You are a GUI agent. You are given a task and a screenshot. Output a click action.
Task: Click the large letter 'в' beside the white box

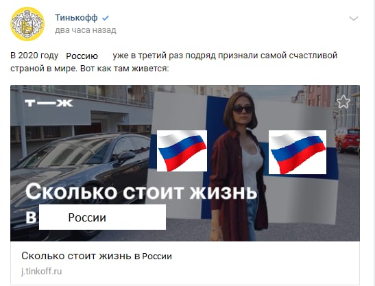[x=31, y=218]
